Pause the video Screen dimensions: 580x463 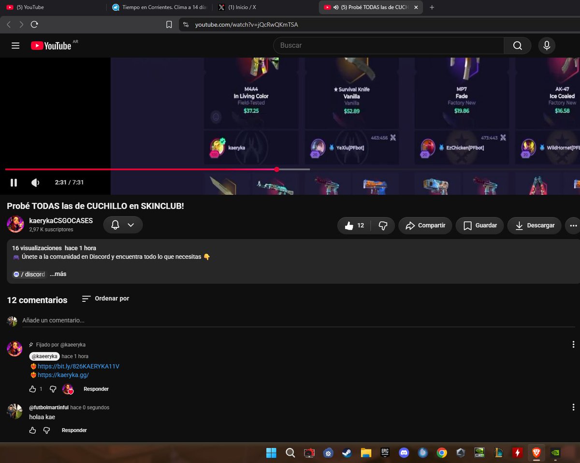coord(14,182)
